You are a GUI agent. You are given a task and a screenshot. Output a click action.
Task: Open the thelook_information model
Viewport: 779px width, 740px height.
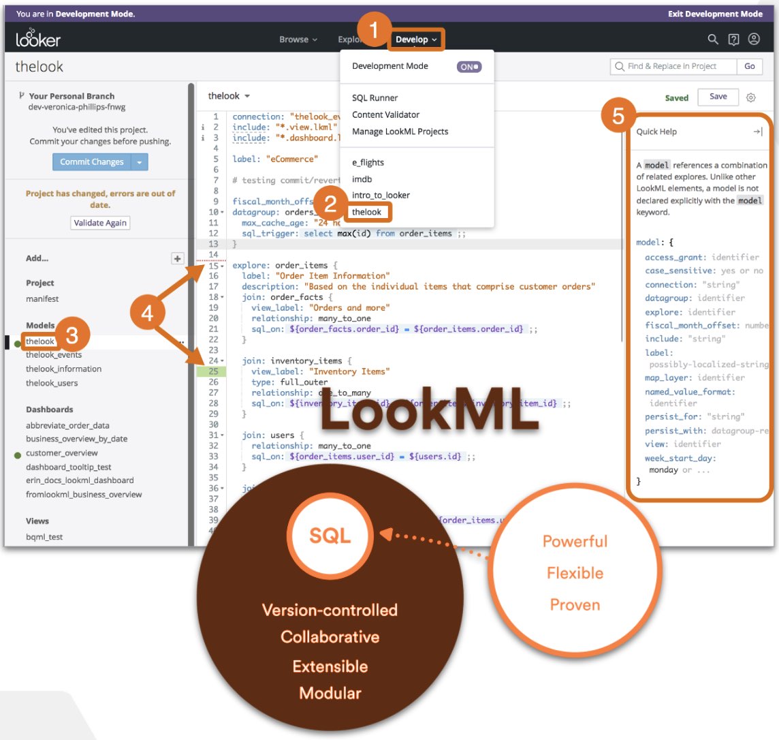pyautogui.click(x=63, y=369)
